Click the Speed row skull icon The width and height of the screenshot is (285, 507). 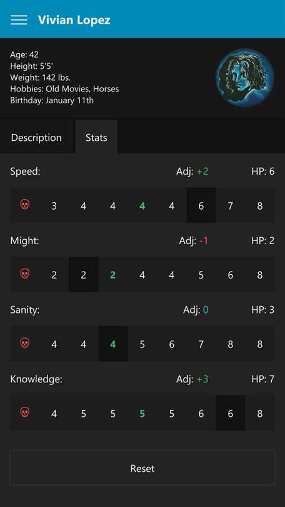pos(25,205)
